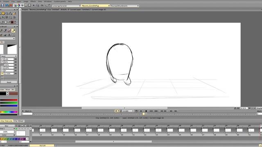Open the Custom panels menu
This screenshot has height=147, width=262.
pos(60,1)
